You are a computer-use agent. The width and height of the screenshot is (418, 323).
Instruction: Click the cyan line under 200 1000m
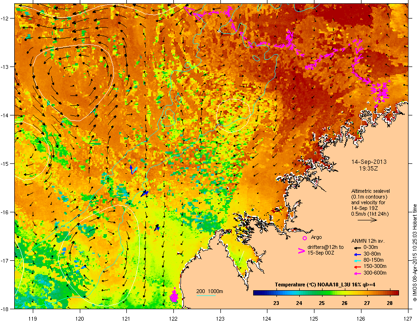point(206,295)
